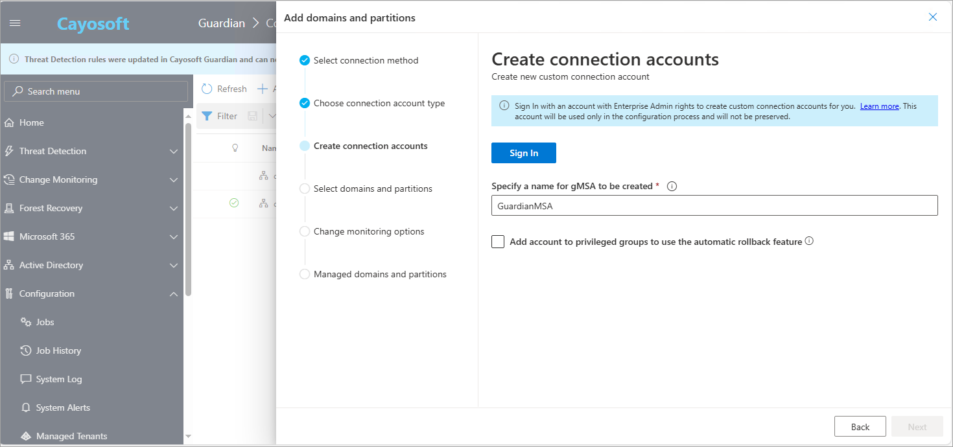The image size is (953, 447).
Task: Open System Log menu item
Action: tap(58, 379)
